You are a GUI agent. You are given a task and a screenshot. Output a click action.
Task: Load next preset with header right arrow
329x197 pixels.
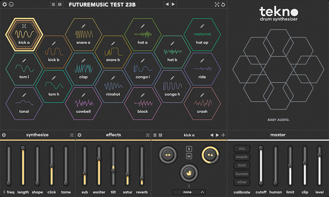tap(173, 4)
